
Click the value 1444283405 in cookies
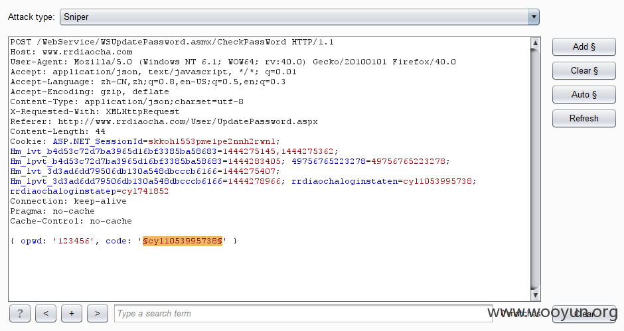click(254, 162)
